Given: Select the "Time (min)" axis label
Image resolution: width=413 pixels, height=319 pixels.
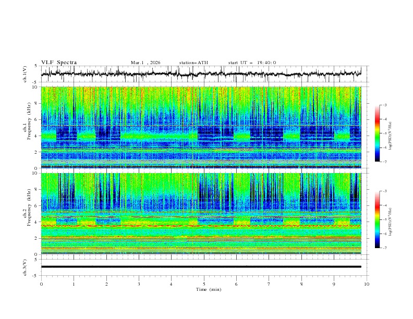Looking at the screenshot, I should click(209, 289).
